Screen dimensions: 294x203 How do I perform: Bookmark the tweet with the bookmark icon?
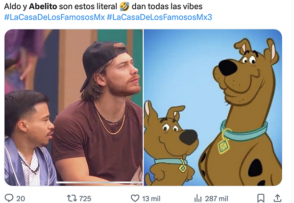coord(261,198)
